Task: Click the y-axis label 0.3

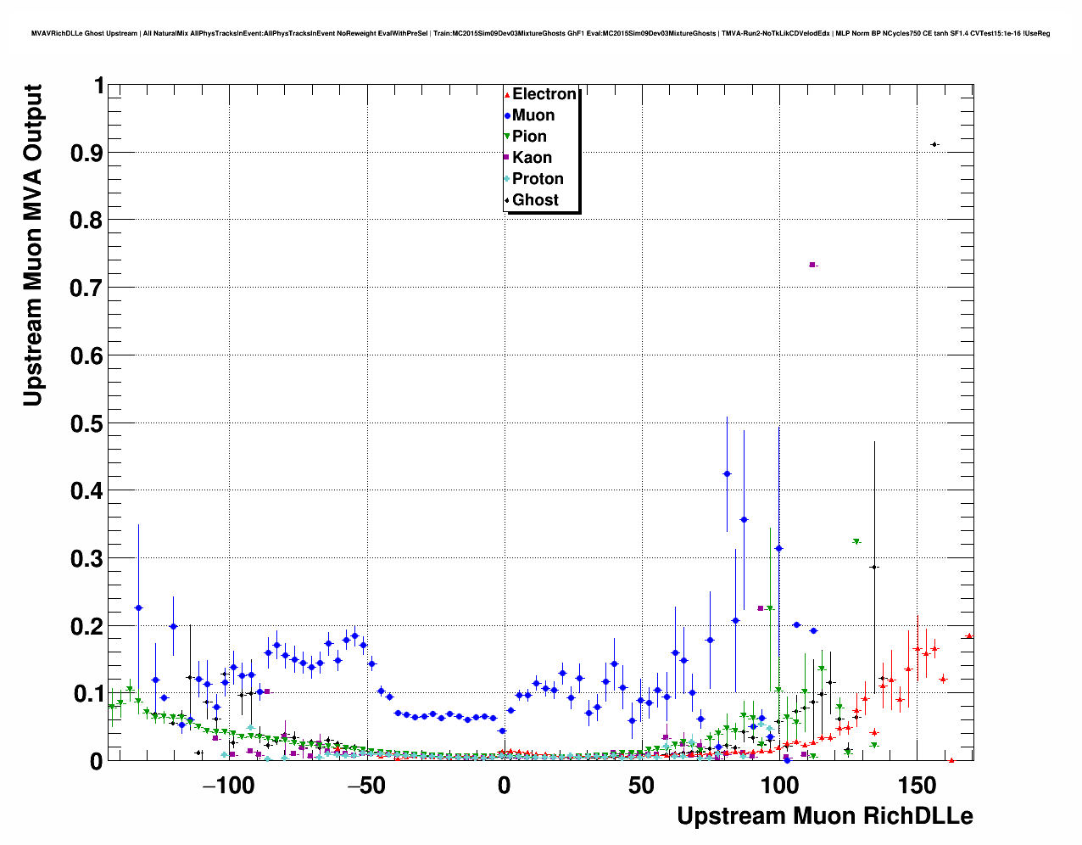Action: [87, 558]
